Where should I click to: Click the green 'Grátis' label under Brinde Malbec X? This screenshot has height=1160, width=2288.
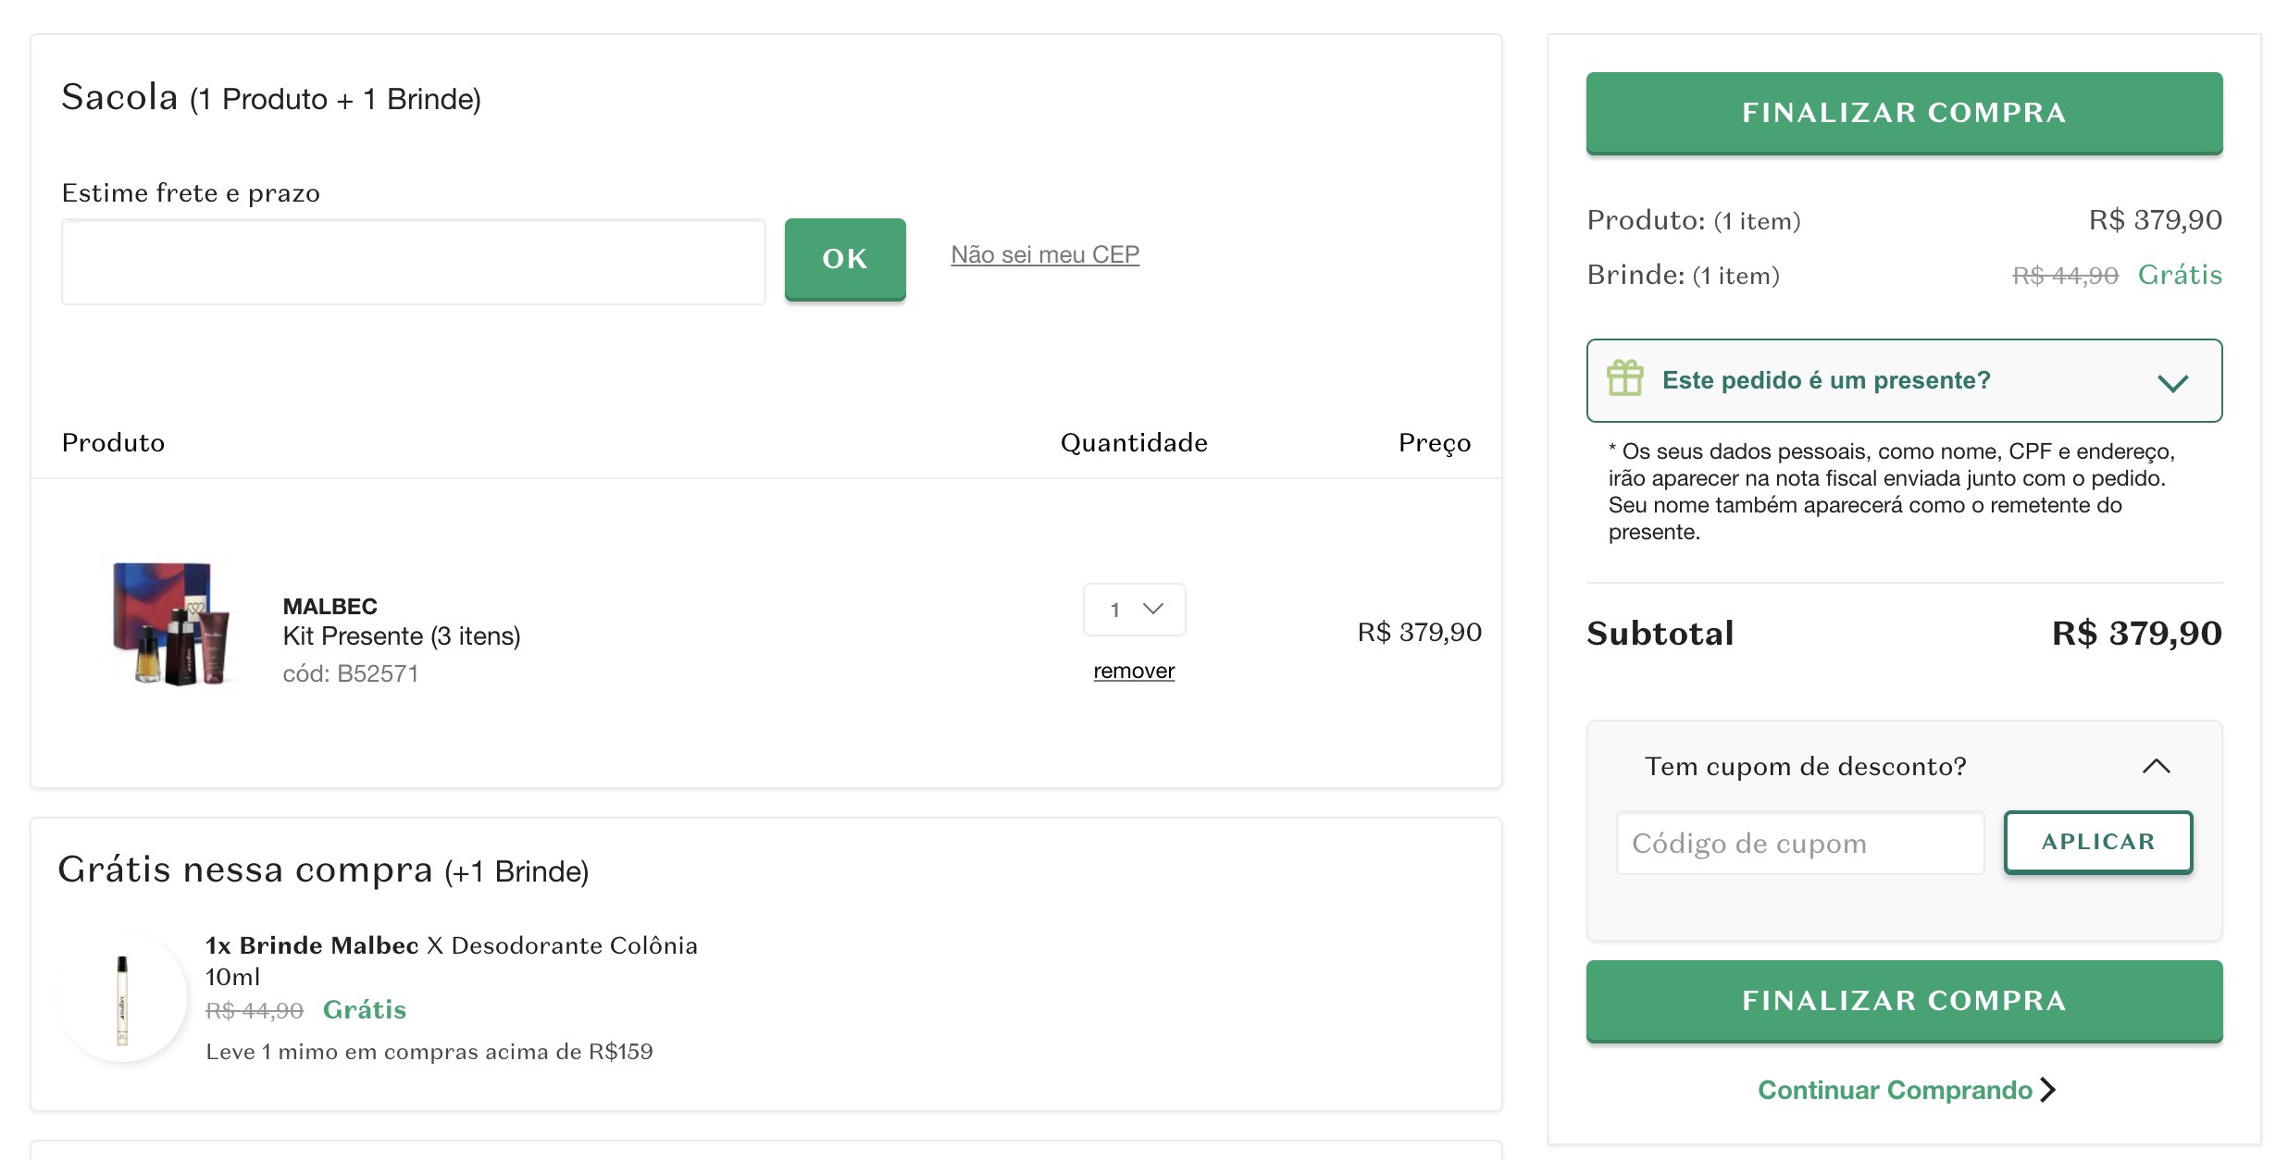coord(365,1010)
